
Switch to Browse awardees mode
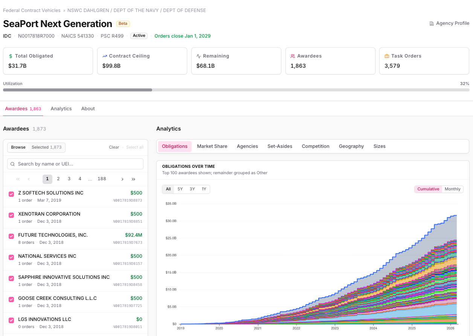[18, 147]
